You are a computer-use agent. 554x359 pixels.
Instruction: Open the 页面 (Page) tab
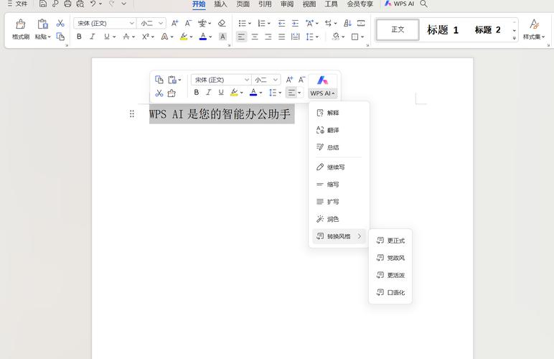(x=243, y=4)
